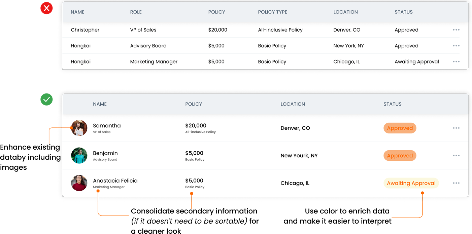Click the $20,000 policy amount in Samantha's row
Screen dimensions: 472x234
(196, 125)
